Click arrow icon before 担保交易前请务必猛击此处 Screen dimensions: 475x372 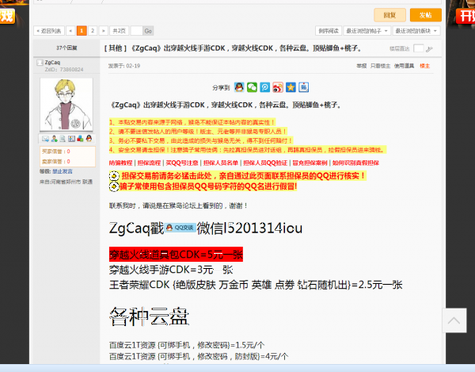(114, 176)
